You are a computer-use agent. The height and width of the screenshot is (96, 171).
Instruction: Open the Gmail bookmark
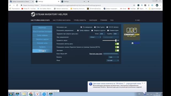click(123, 9)
